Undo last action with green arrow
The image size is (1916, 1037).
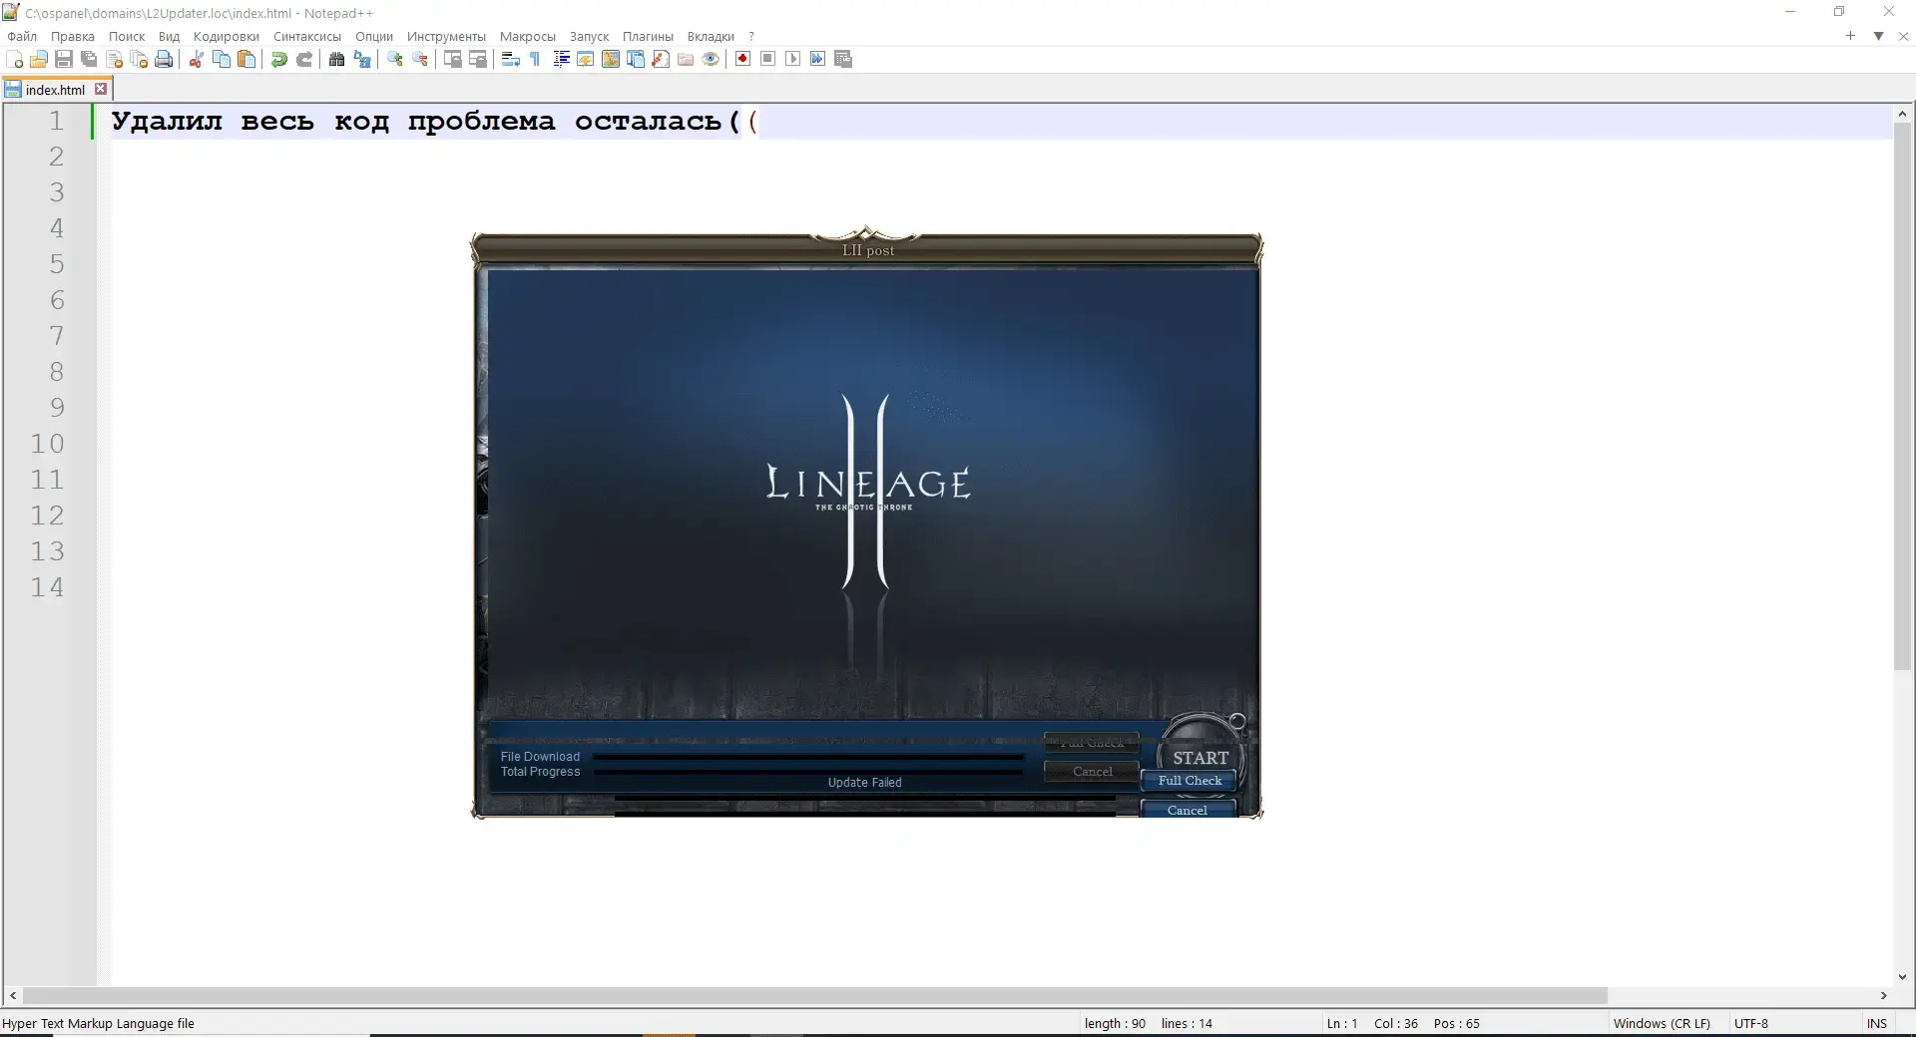point(279,59)
